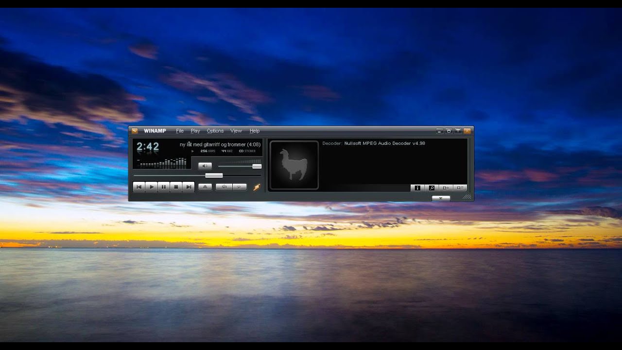Click the Play button
The width and height of the screenshot is (622, 350).
151,187
